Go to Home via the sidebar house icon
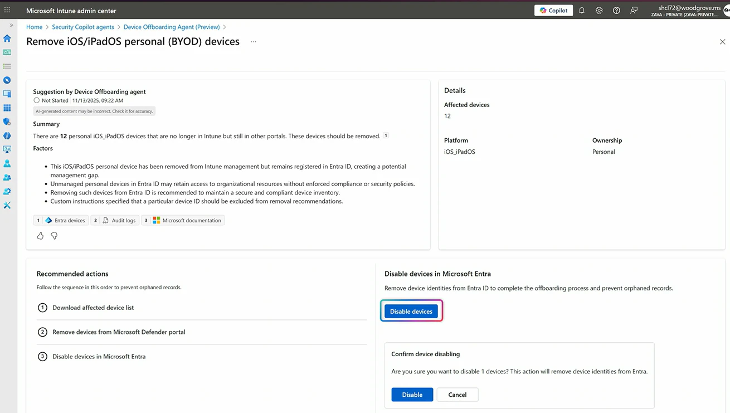Screen dimensions: 730x413 pos(7,38)
